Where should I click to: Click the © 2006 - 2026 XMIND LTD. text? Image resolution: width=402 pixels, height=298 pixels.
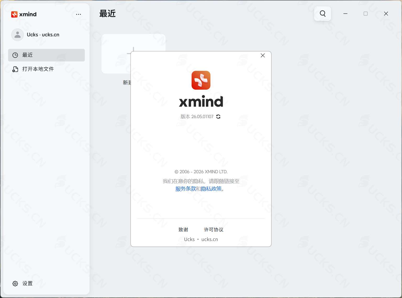(201, 172)
